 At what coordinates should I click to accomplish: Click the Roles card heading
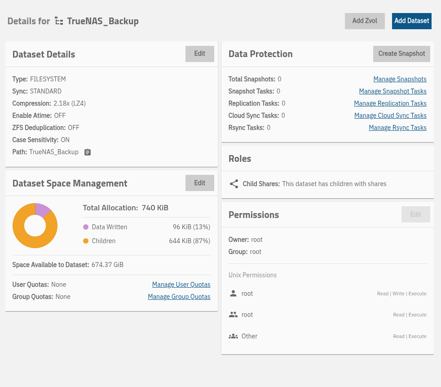pos(240,159)
